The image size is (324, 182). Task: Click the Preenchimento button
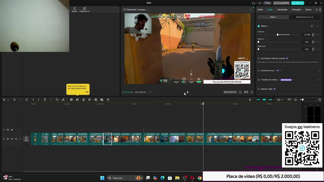click(230, 92)
